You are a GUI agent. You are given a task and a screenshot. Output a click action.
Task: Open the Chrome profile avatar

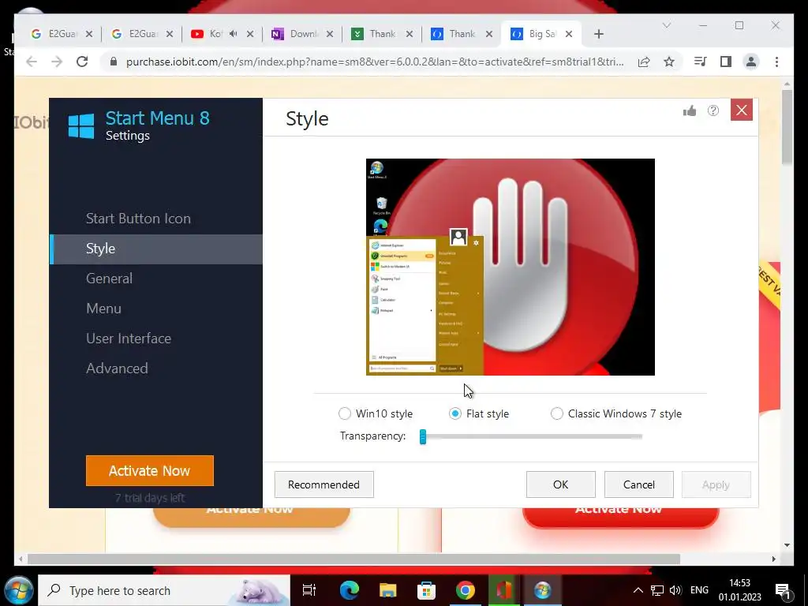coord(751,62)
